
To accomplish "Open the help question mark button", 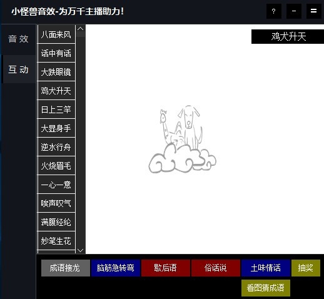I will [x=274, y=11].
